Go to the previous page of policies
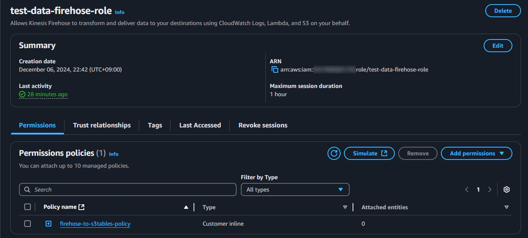Screen dimensions: 528x238 click(x=467, y=189)
